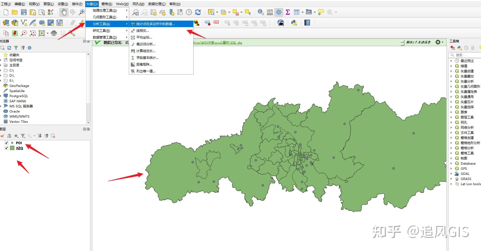Open the Python console icon

294,23
